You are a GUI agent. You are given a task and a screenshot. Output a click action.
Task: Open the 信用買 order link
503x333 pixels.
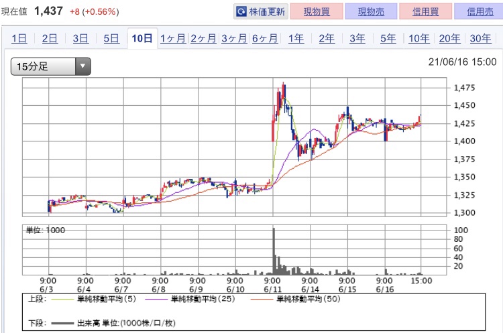426,12
